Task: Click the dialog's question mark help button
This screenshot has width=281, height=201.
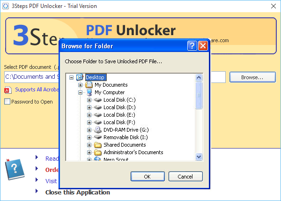Action: coord(192,46)
